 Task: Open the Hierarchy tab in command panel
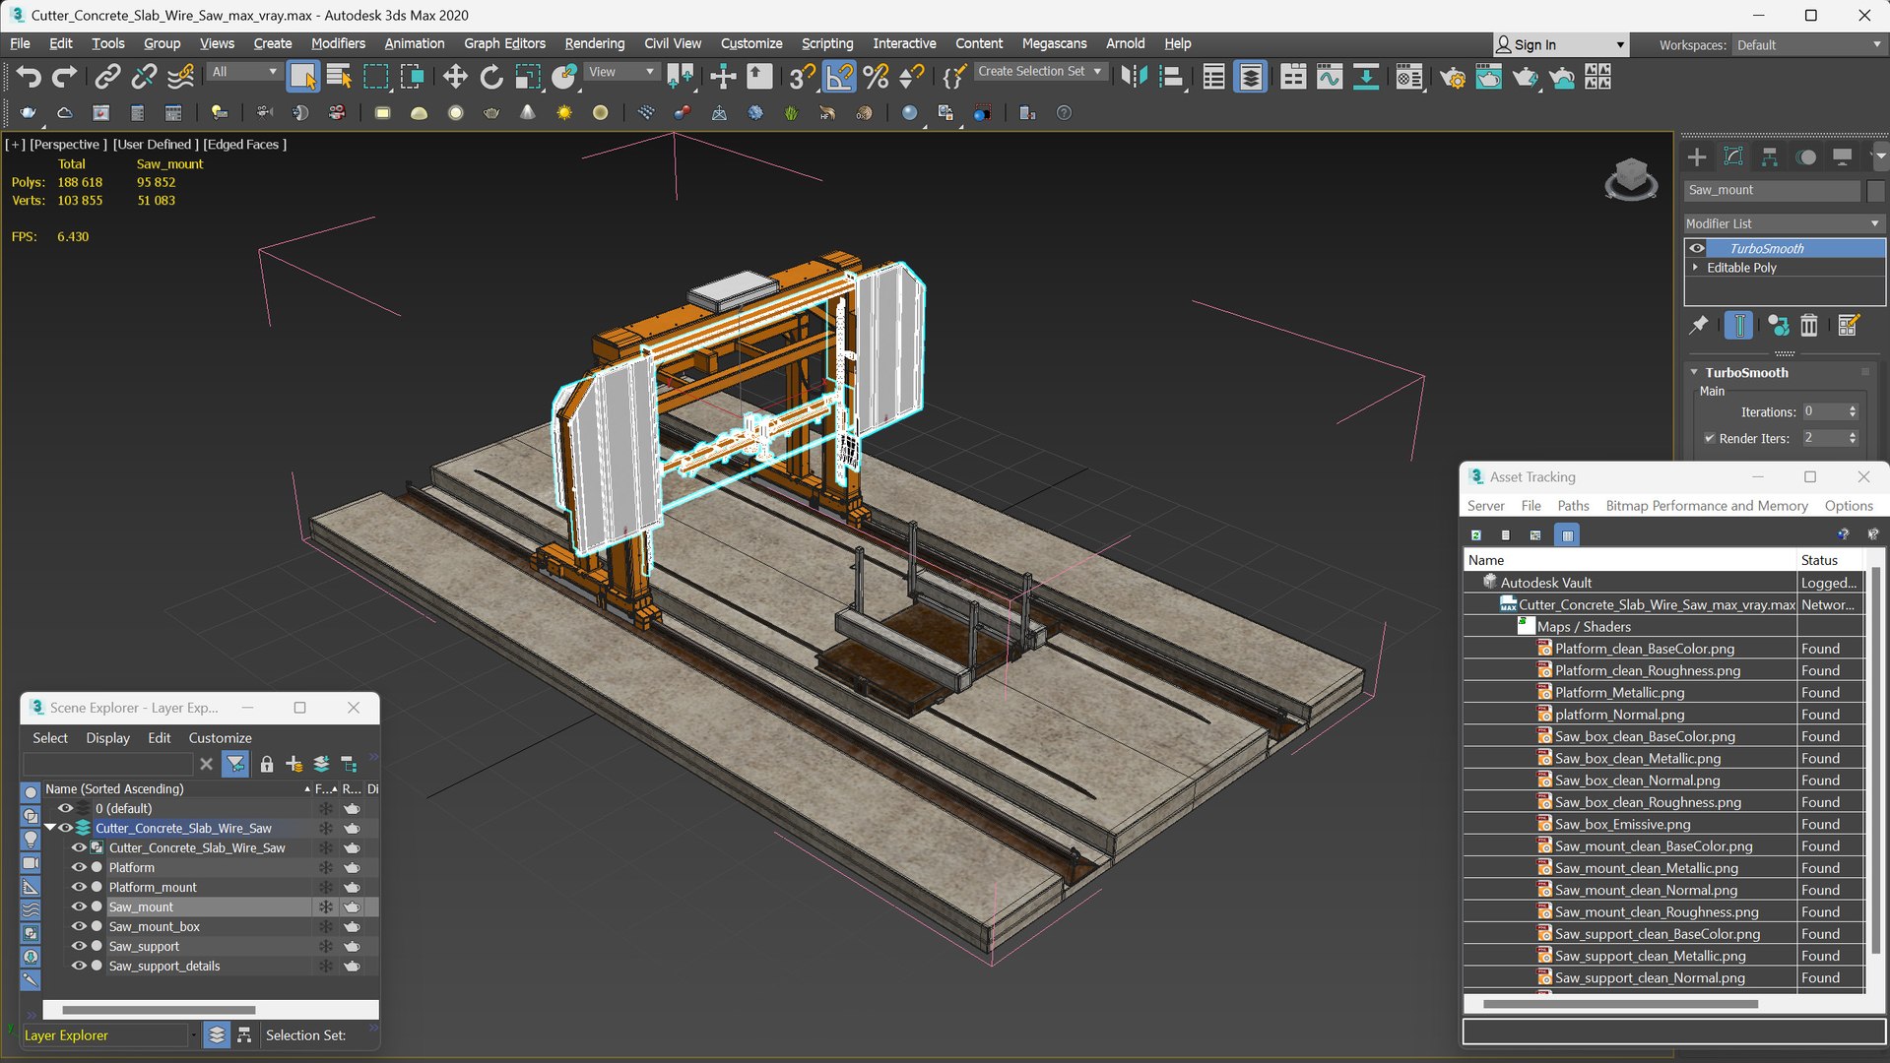tap(1769, 156)
